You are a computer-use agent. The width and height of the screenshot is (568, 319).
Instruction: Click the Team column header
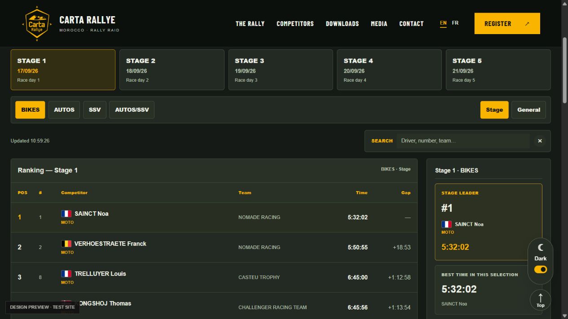(x=245, y=192)
